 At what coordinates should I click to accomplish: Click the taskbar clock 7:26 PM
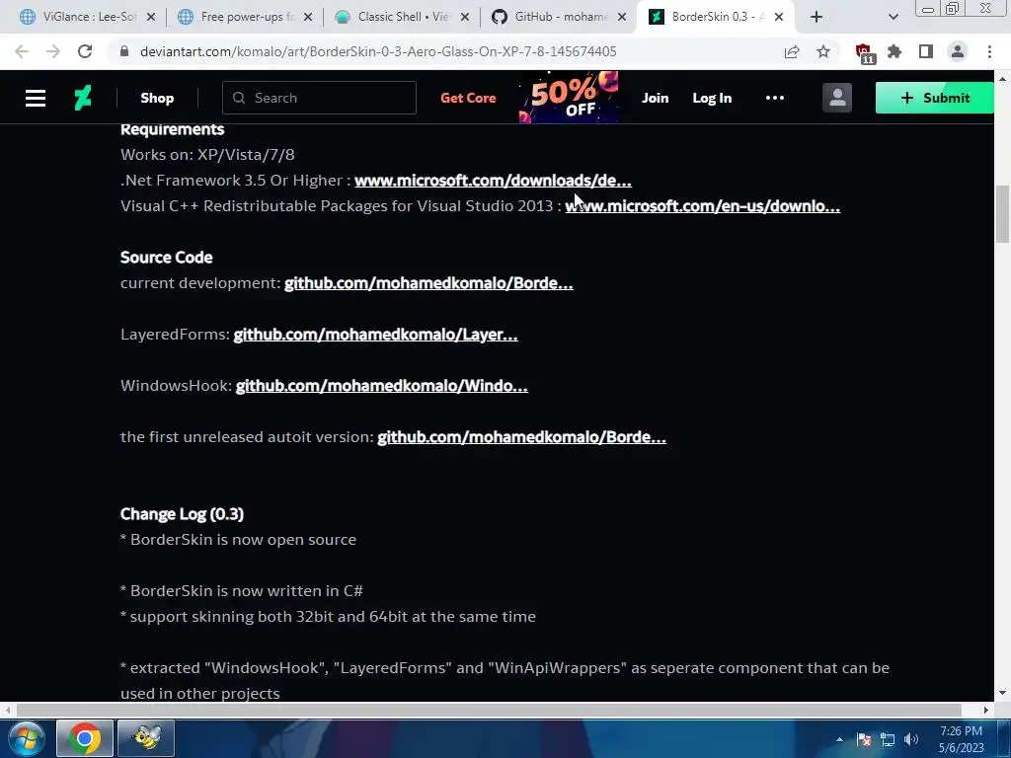961,739
